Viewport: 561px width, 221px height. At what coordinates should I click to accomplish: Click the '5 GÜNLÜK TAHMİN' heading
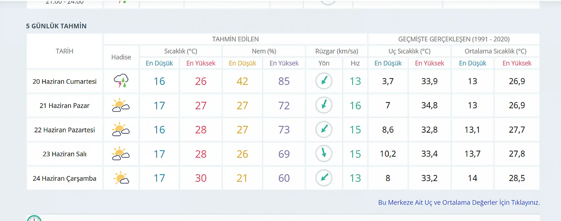tap(56, 26)
